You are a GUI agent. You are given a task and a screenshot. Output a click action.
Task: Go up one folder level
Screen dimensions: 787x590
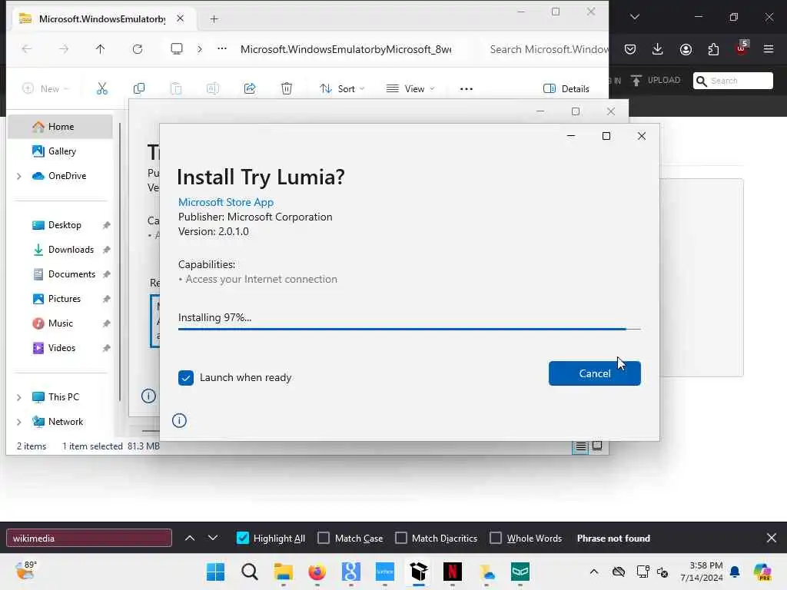(x=101, y=48)
